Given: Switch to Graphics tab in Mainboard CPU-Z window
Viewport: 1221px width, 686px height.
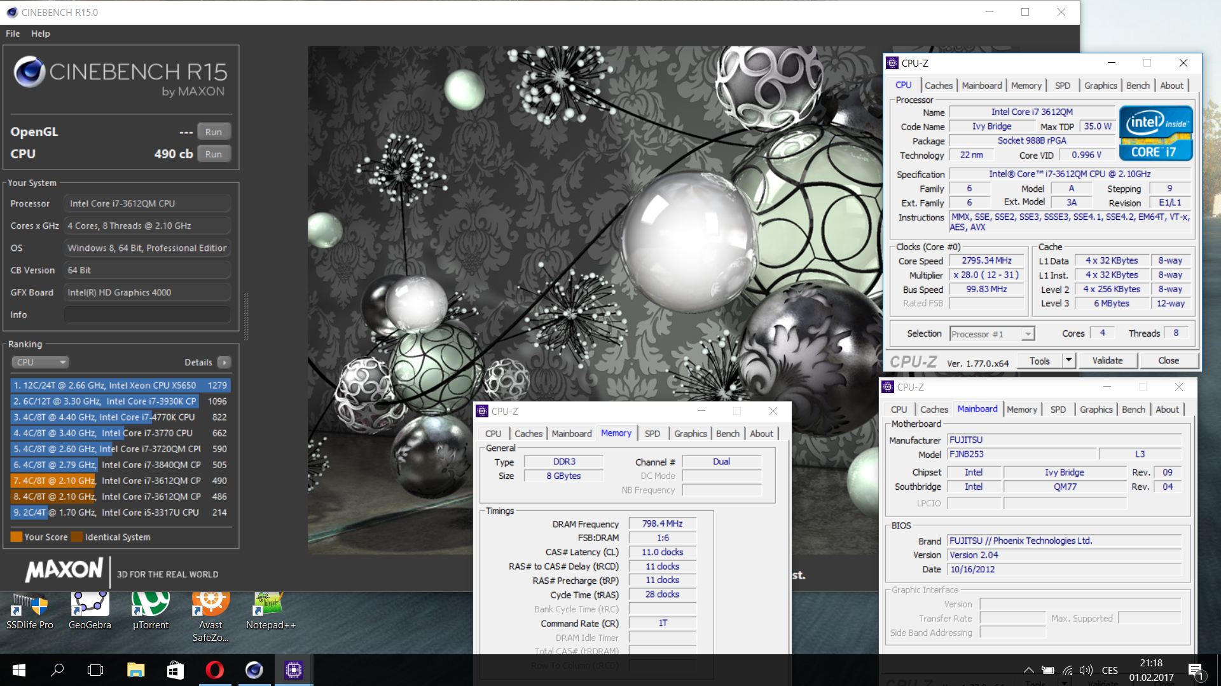Looking at the screenshot, I should coord(1096,409).
